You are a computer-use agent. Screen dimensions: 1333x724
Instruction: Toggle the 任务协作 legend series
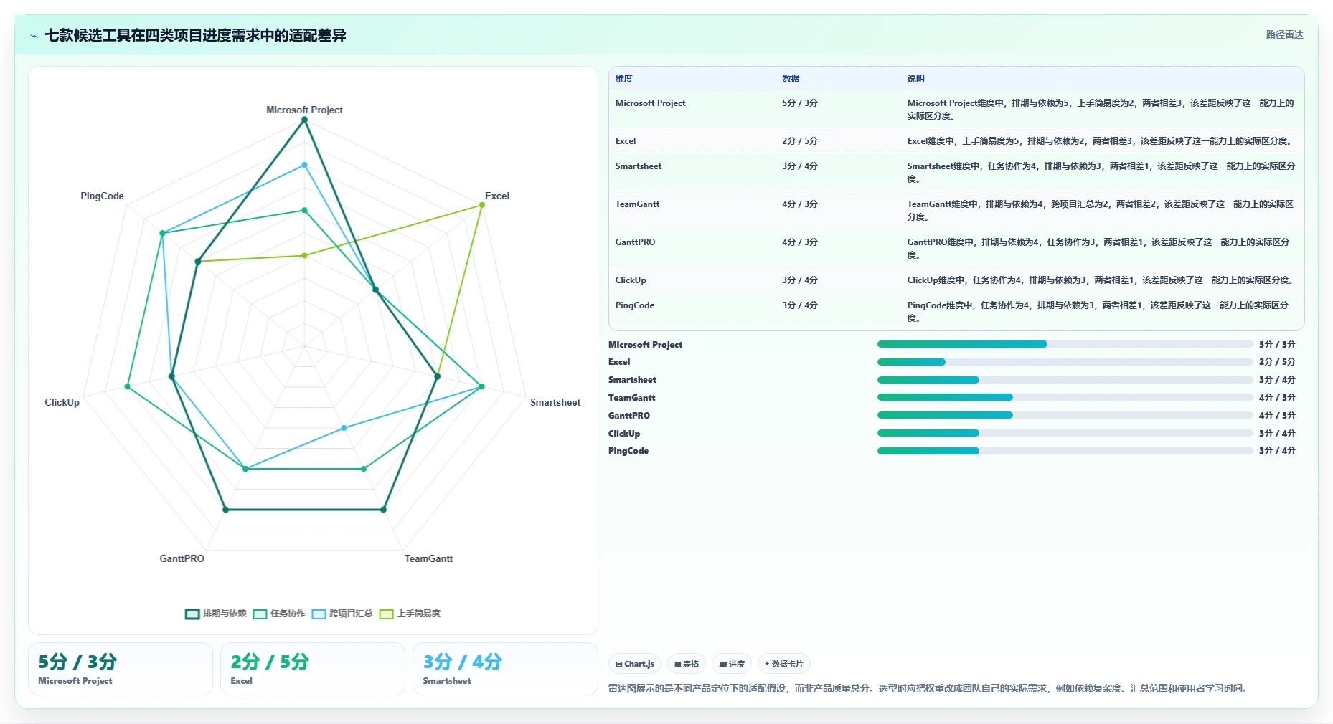[x=279, y=614]
